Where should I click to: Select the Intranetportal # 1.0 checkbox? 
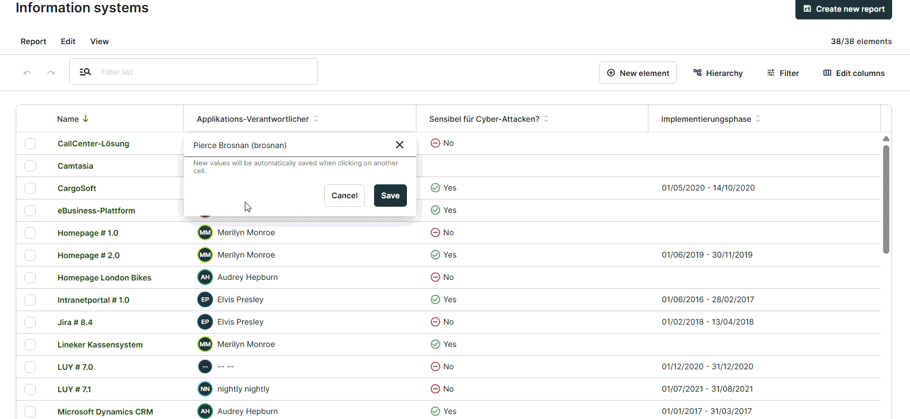click(x=30, y=300)
